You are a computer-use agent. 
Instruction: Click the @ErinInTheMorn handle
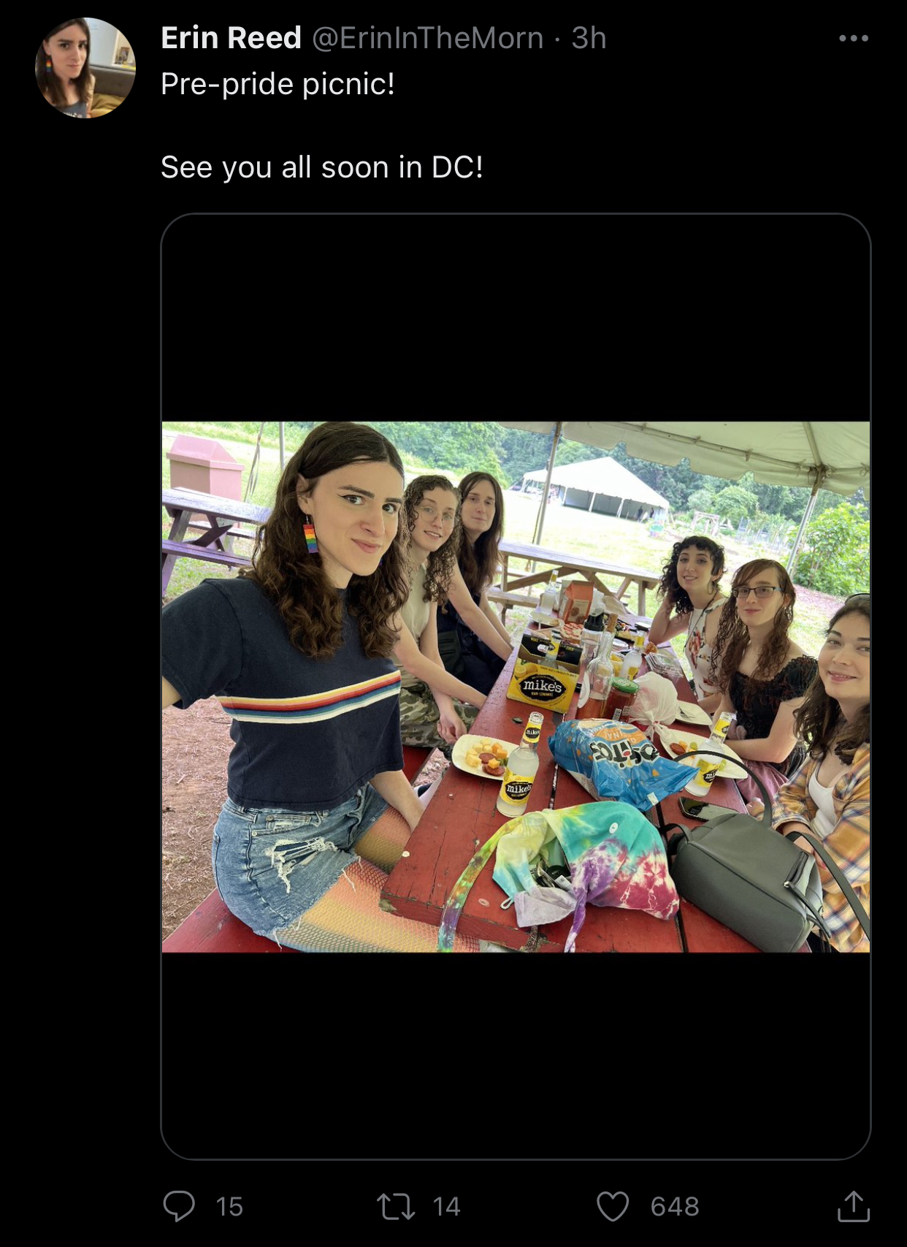coord(428,38)
